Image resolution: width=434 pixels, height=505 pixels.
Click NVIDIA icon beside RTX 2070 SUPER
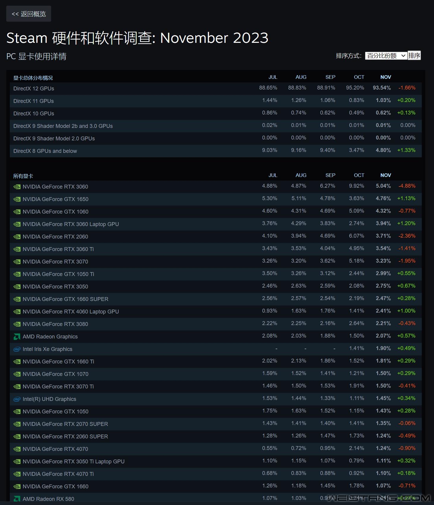coord(17,424)
